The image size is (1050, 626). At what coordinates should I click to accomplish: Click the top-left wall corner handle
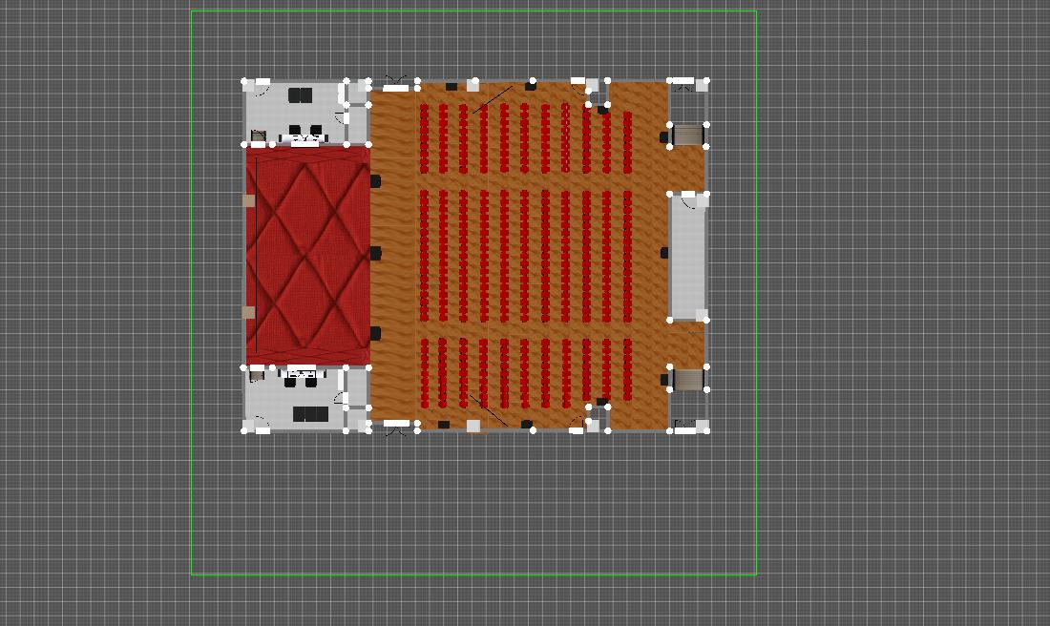click(x=245, y=82)
